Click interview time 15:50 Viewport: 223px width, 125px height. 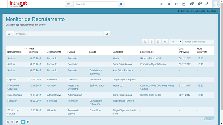click(200, 86)
